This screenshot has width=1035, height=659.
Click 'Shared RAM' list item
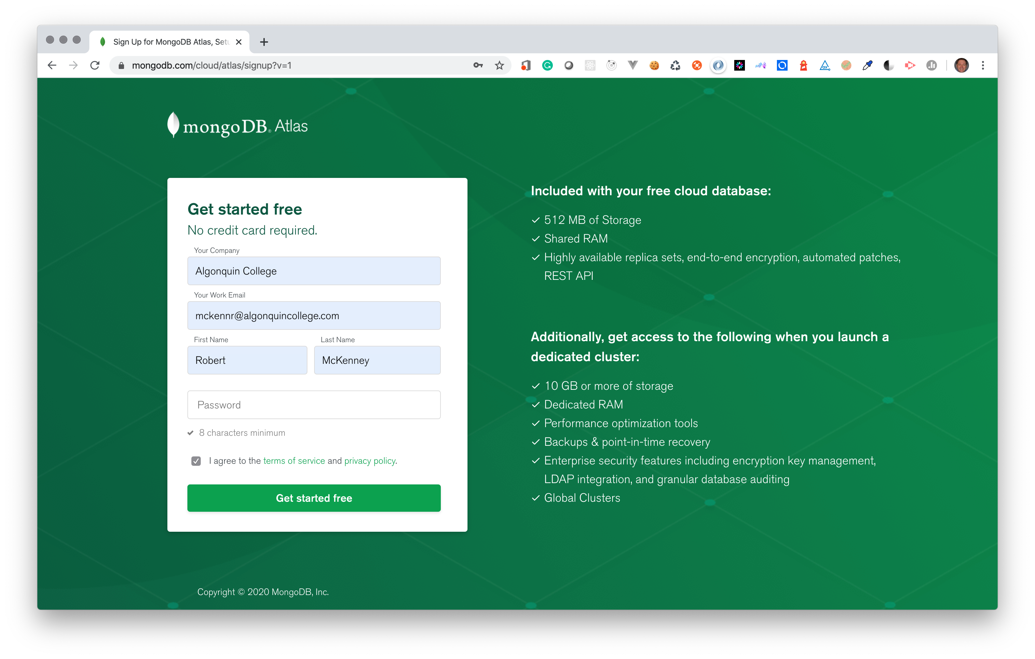click(x=576, y=239)
